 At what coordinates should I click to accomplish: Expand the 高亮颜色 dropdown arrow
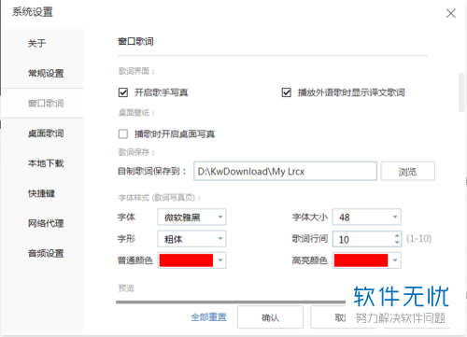click(395, 260)
